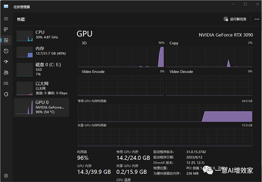Select the Performance page icon
Screen dimensions: 262x182
click(x=6, y=40)
